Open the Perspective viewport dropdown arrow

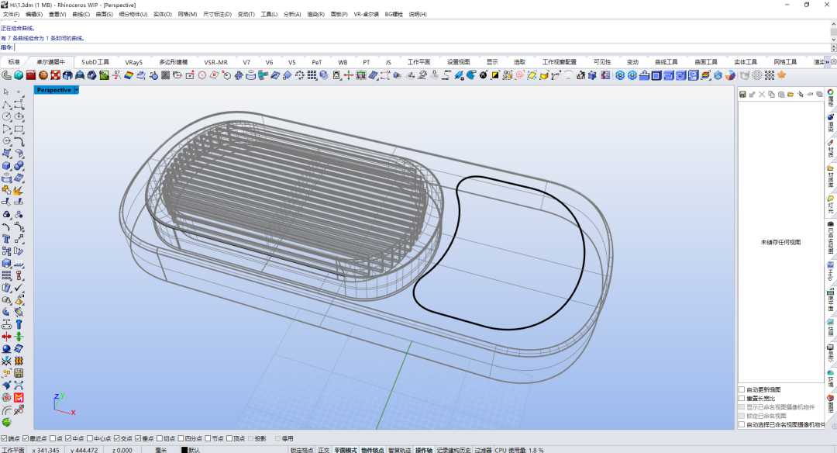click(76, 90)
